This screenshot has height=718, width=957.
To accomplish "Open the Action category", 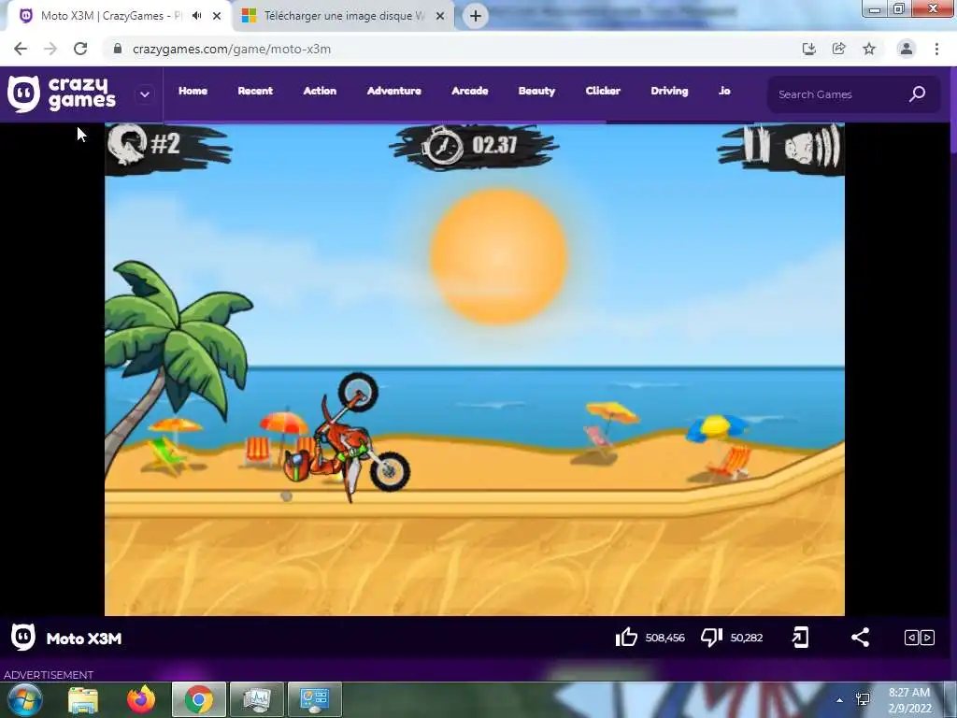I will [320, 91].
